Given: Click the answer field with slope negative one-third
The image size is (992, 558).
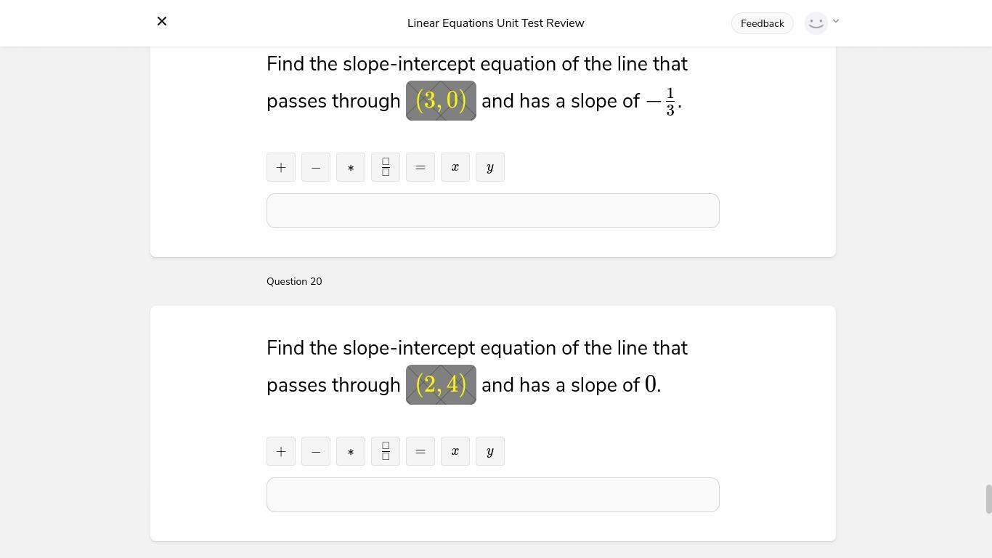Looking at the screenshot, I should point(492,211).
